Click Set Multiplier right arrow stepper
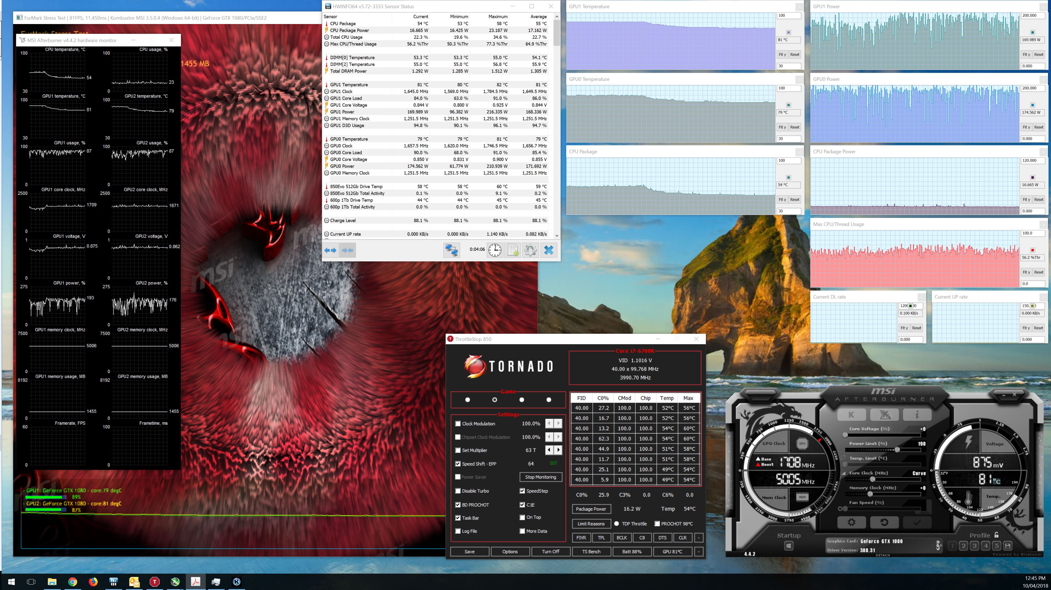 coord(558,450)
